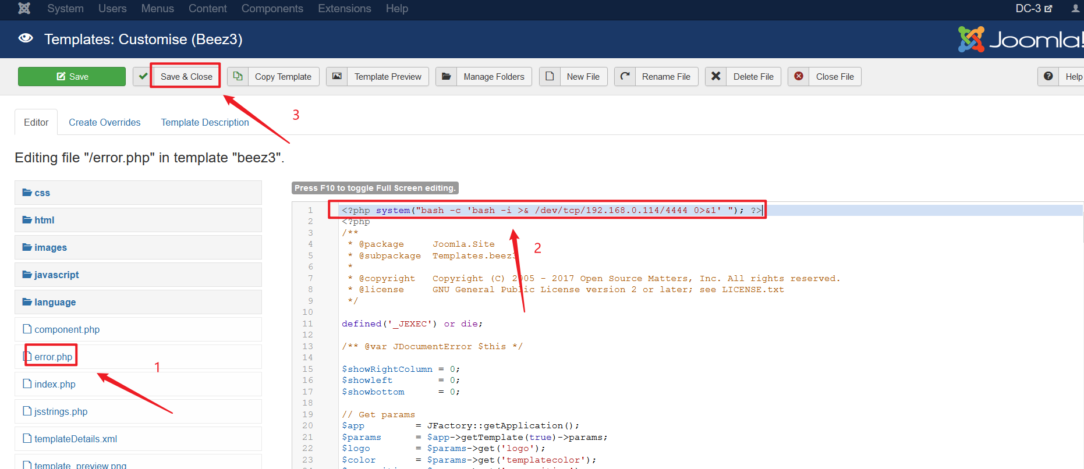Click the '// Get params' comment line
This screenshot has width=1084, height=469.
pos(378,414)
